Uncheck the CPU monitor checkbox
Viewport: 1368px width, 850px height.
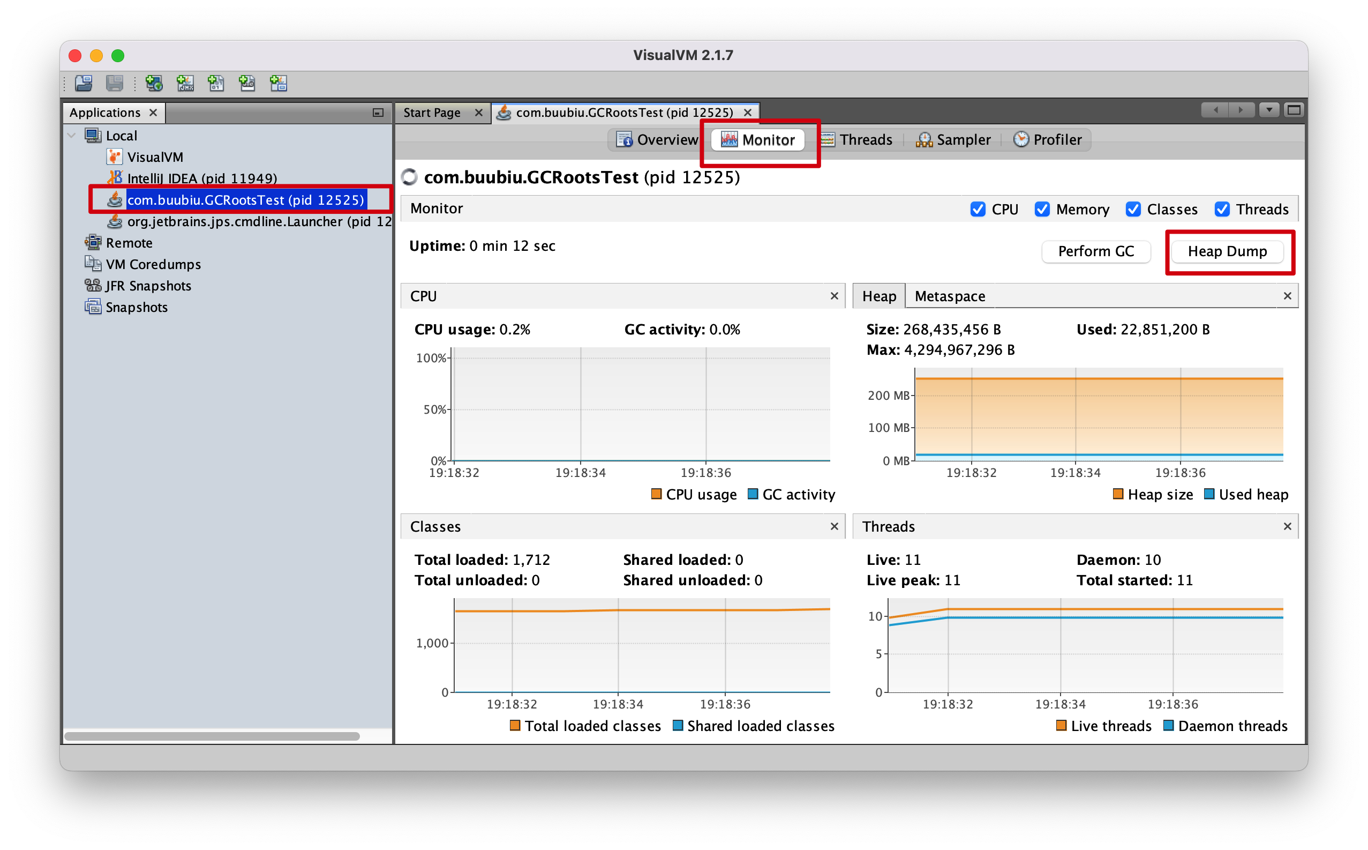pos(978,209)
